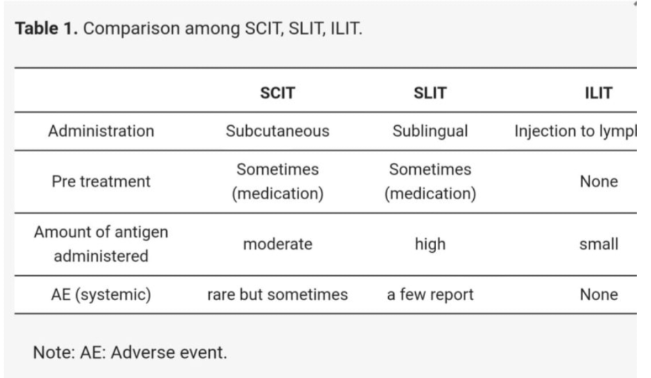Click the rare but sometimes cell
The height and width of the screenshot is (378, 651).
pyautogui.click(x=278, y=295)
